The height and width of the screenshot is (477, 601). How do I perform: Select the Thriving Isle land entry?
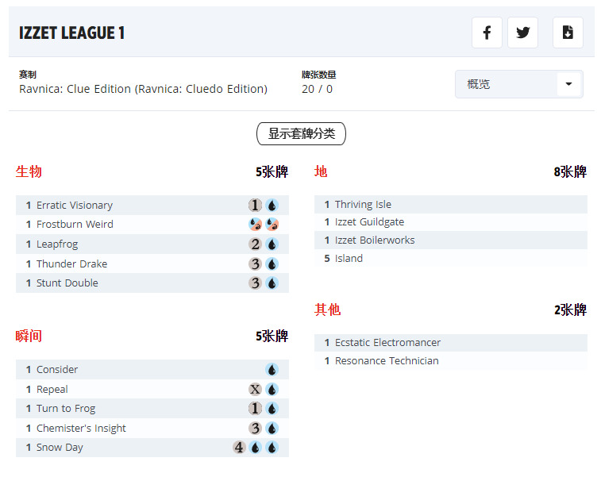(x=363, y=205)
